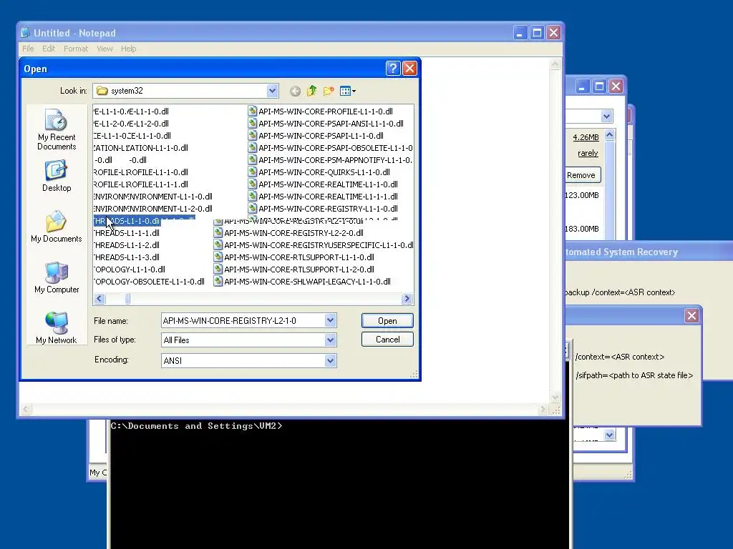
Task: Click the Help question mark in Open dialog
Action: 393,69
